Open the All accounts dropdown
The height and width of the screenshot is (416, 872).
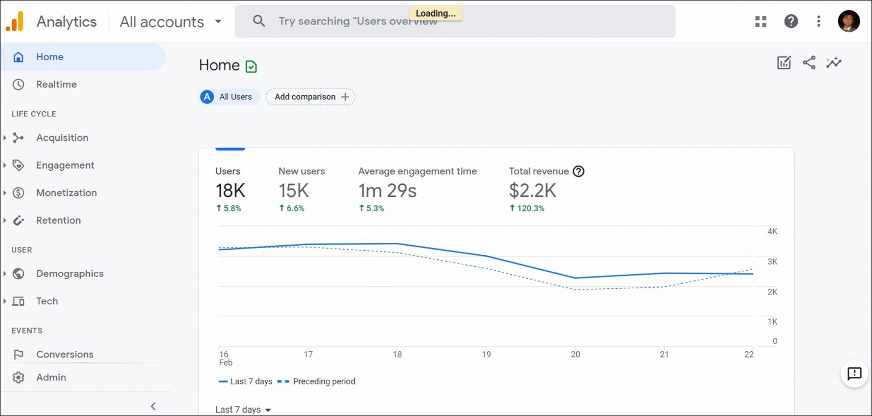[x=169, y=22]
